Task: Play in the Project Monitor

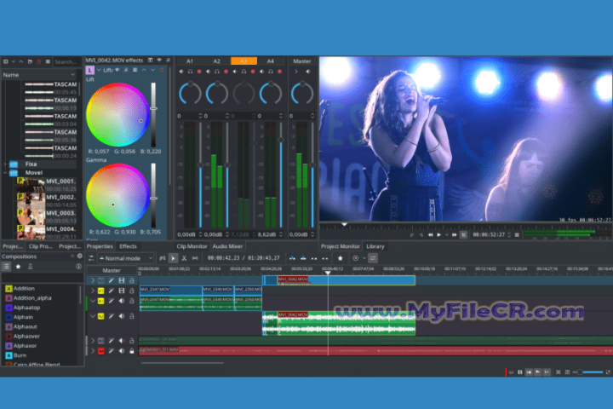Action: click(x=439, y=235)
